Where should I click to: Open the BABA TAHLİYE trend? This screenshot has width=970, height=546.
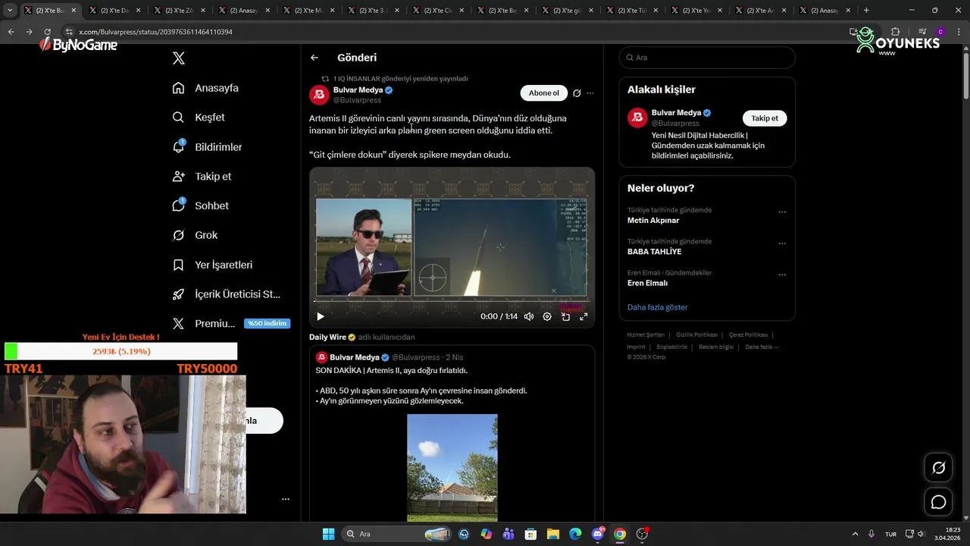pos(654,252)
